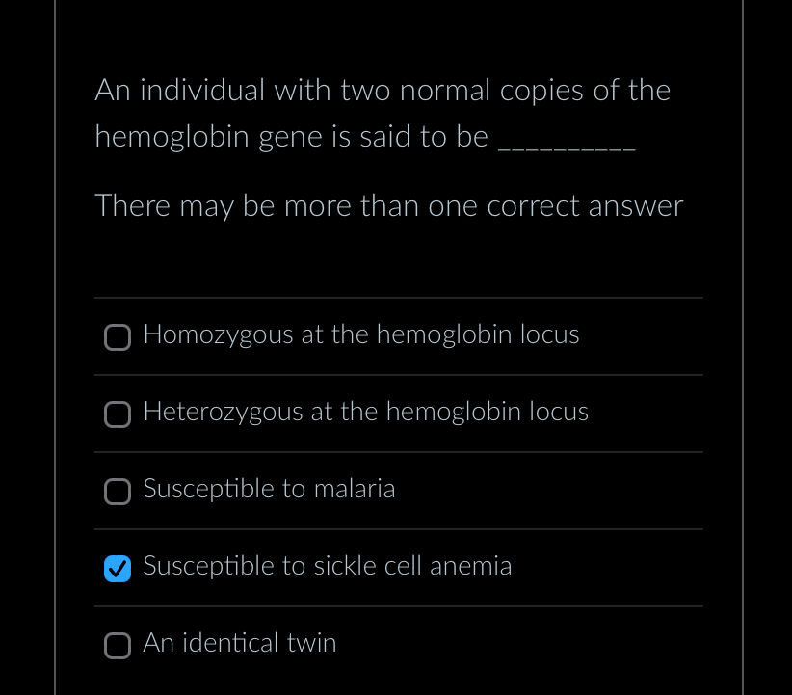
Task: Click the answer row containing "An identical twin"
Action: coord(399,645)
